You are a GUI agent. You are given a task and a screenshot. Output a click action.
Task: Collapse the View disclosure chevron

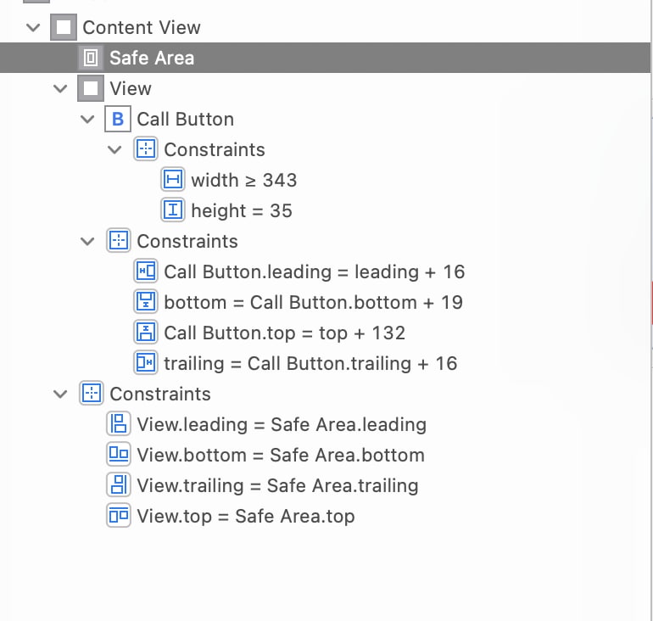coord(60,88)
